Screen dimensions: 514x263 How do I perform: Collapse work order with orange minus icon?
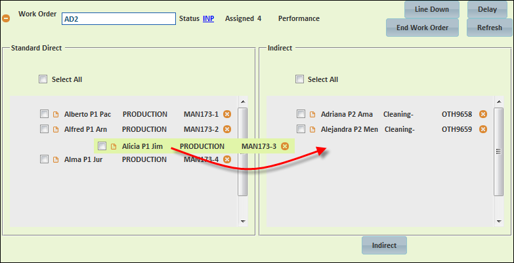(6, 18)
